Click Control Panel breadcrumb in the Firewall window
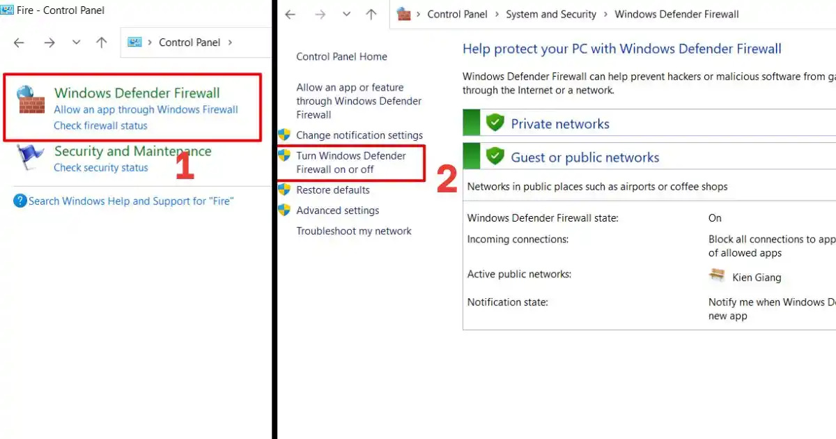Viewport: 836px width, 439px height. point(458,14)
